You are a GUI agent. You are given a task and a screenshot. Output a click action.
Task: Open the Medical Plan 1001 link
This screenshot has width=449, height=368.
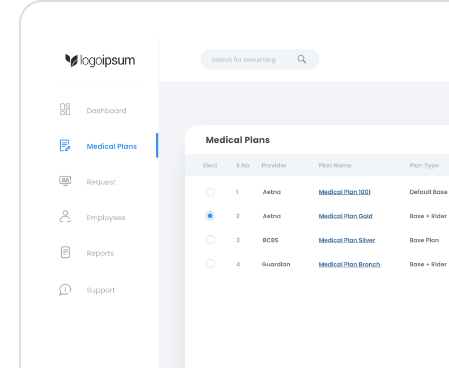(x=345, y=192)
